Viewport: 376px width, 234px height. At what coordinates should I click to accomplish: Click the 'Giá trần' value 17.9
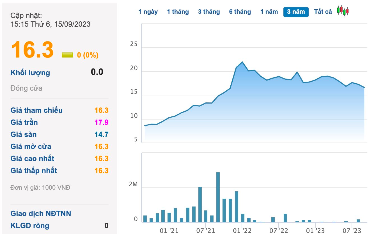(x=102, y=122)
